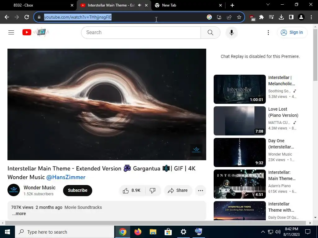The height and width of the screenshot is (238, 318).
Task: Open the @HansZimmer link in title
Action: pyautogui.click(x=66, y=177)
